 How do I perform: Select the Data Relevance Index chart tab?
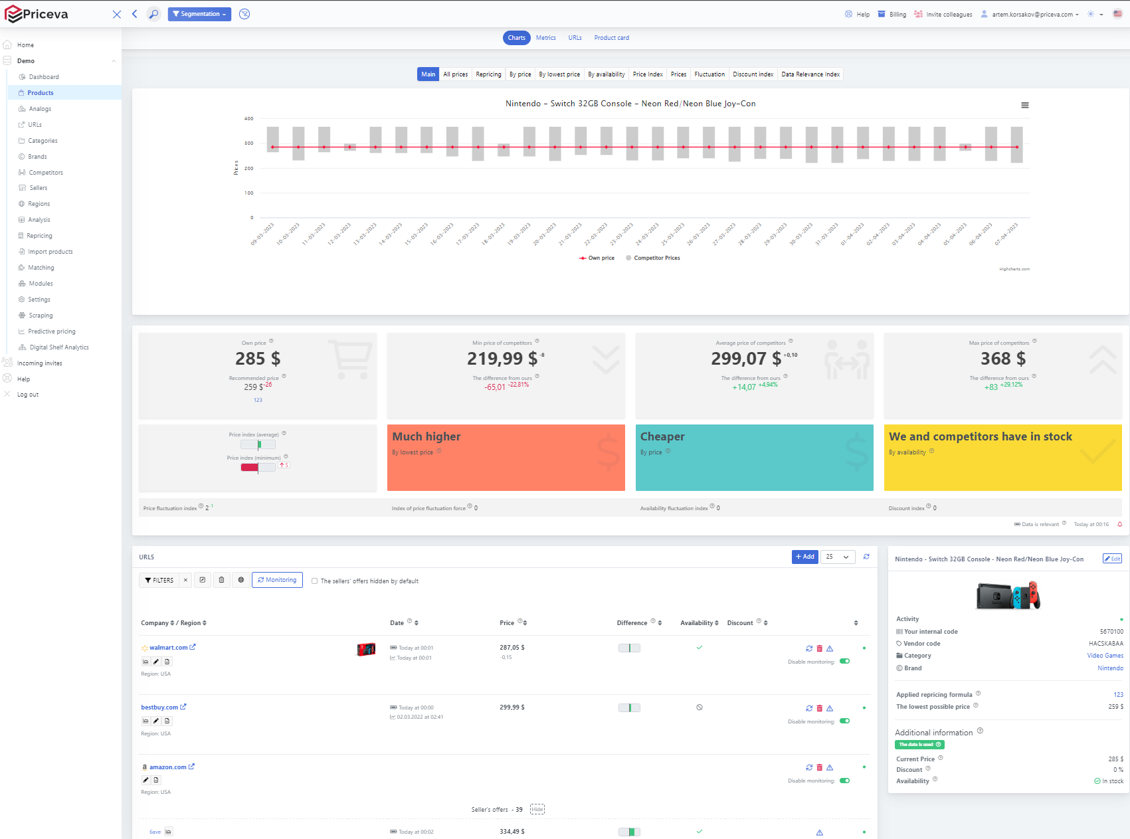point(810,74)
